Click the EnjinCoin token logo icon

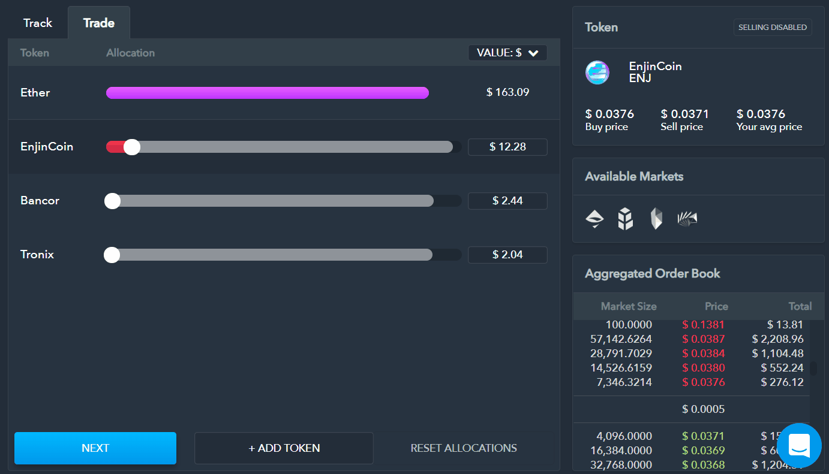pyautogui.click(x=597, y=73)
